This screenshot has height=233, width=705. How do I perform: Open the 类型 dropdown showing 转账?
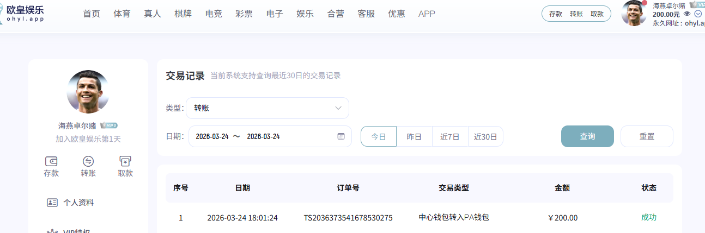(x=268, y=108)
